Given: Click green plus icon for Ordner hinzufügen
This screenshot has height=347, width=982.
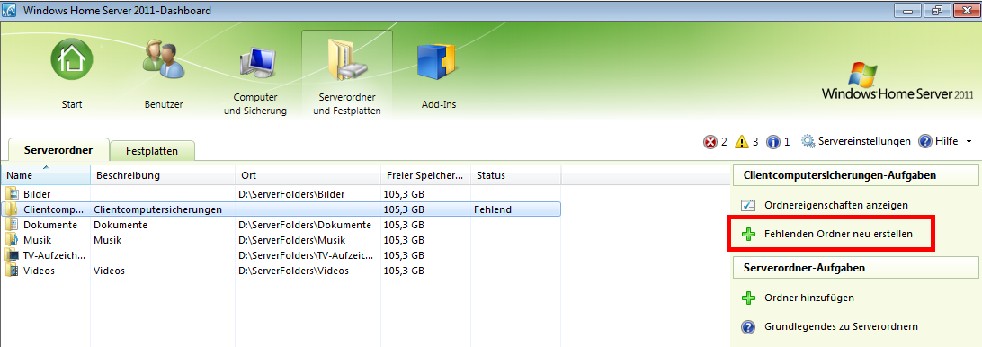Looking at the screenshot, I should click(748, 298).
